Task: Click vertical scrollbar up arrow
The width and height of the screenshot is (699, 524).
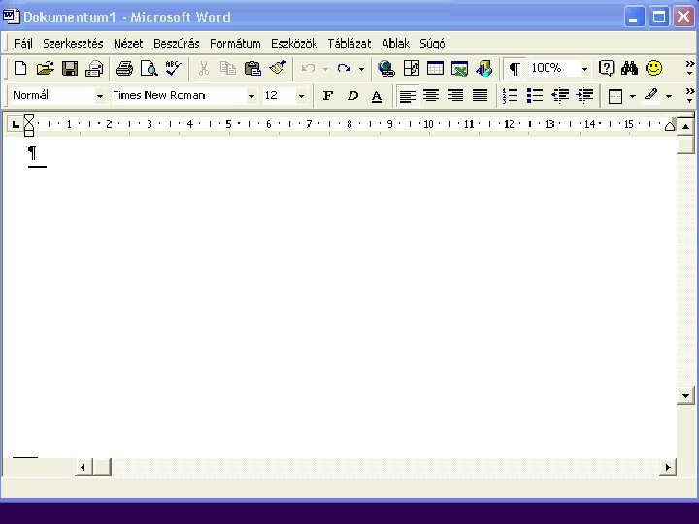Action: tap(685, 127)
